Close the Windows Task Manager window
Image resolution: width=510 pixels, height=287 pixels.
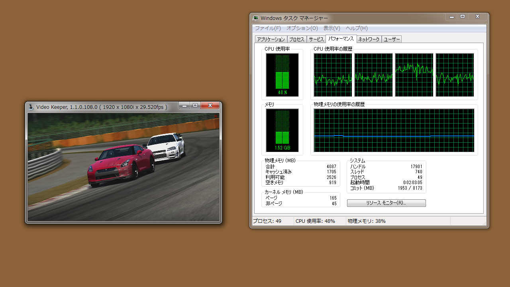(x=477, y=16)
